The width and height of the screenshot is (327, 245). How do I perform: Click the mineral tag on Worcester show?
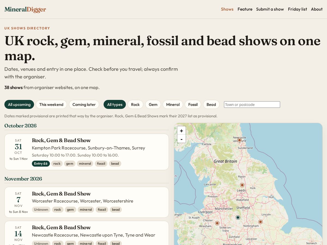(x=86, y=210)
